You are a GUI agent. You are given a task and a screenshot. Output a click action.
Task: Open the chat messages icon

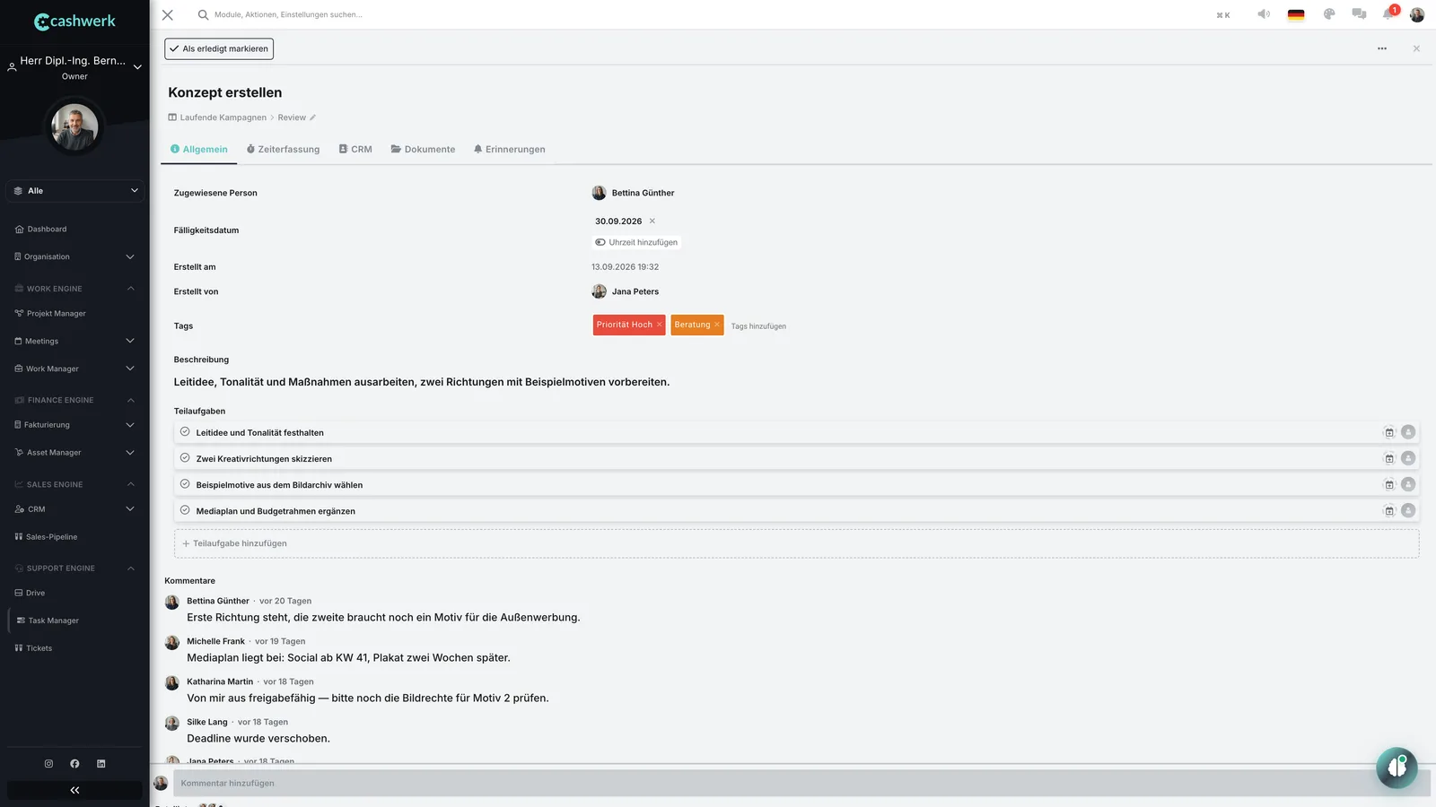tap(1359, 14)
